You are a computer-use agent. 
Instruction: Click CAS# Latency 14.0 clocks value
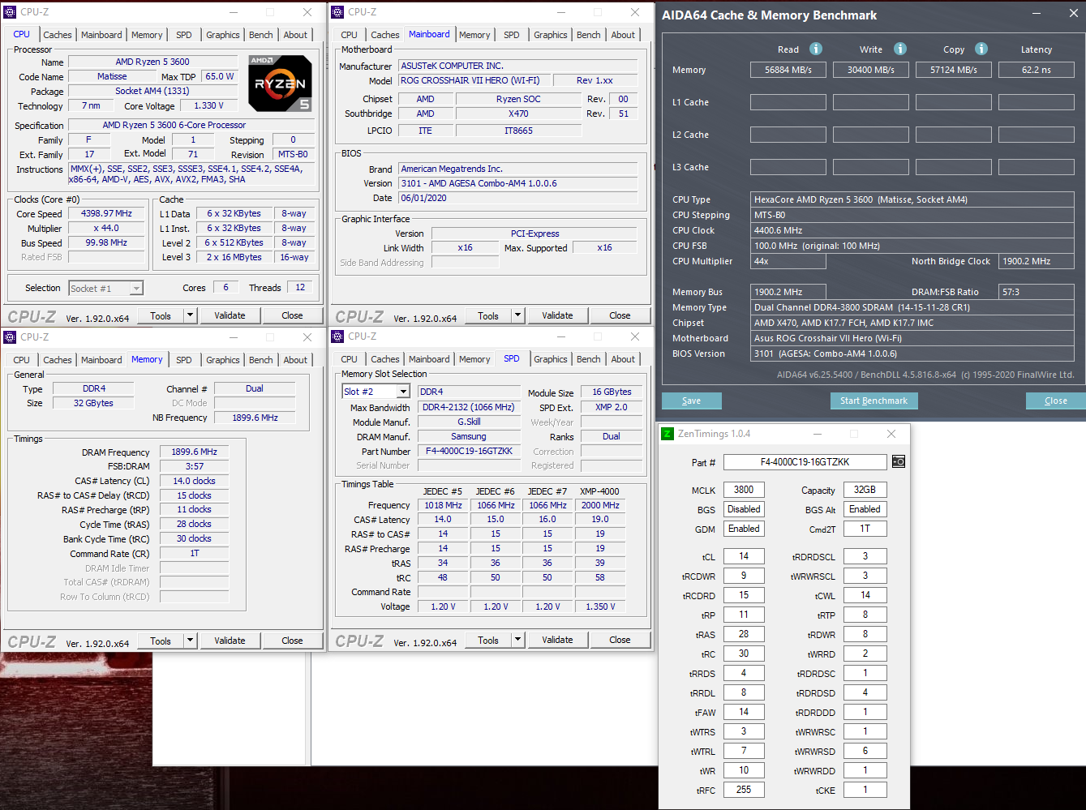click(x=195, y=482)
